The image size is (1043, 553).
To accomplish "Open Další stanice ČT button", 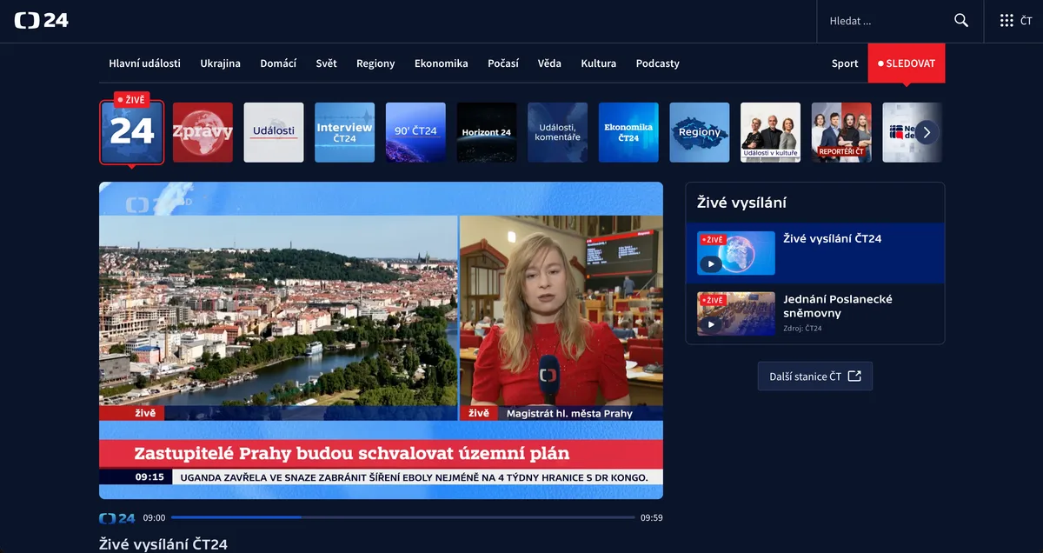I will pyautogui.click(x=815, y=376).
